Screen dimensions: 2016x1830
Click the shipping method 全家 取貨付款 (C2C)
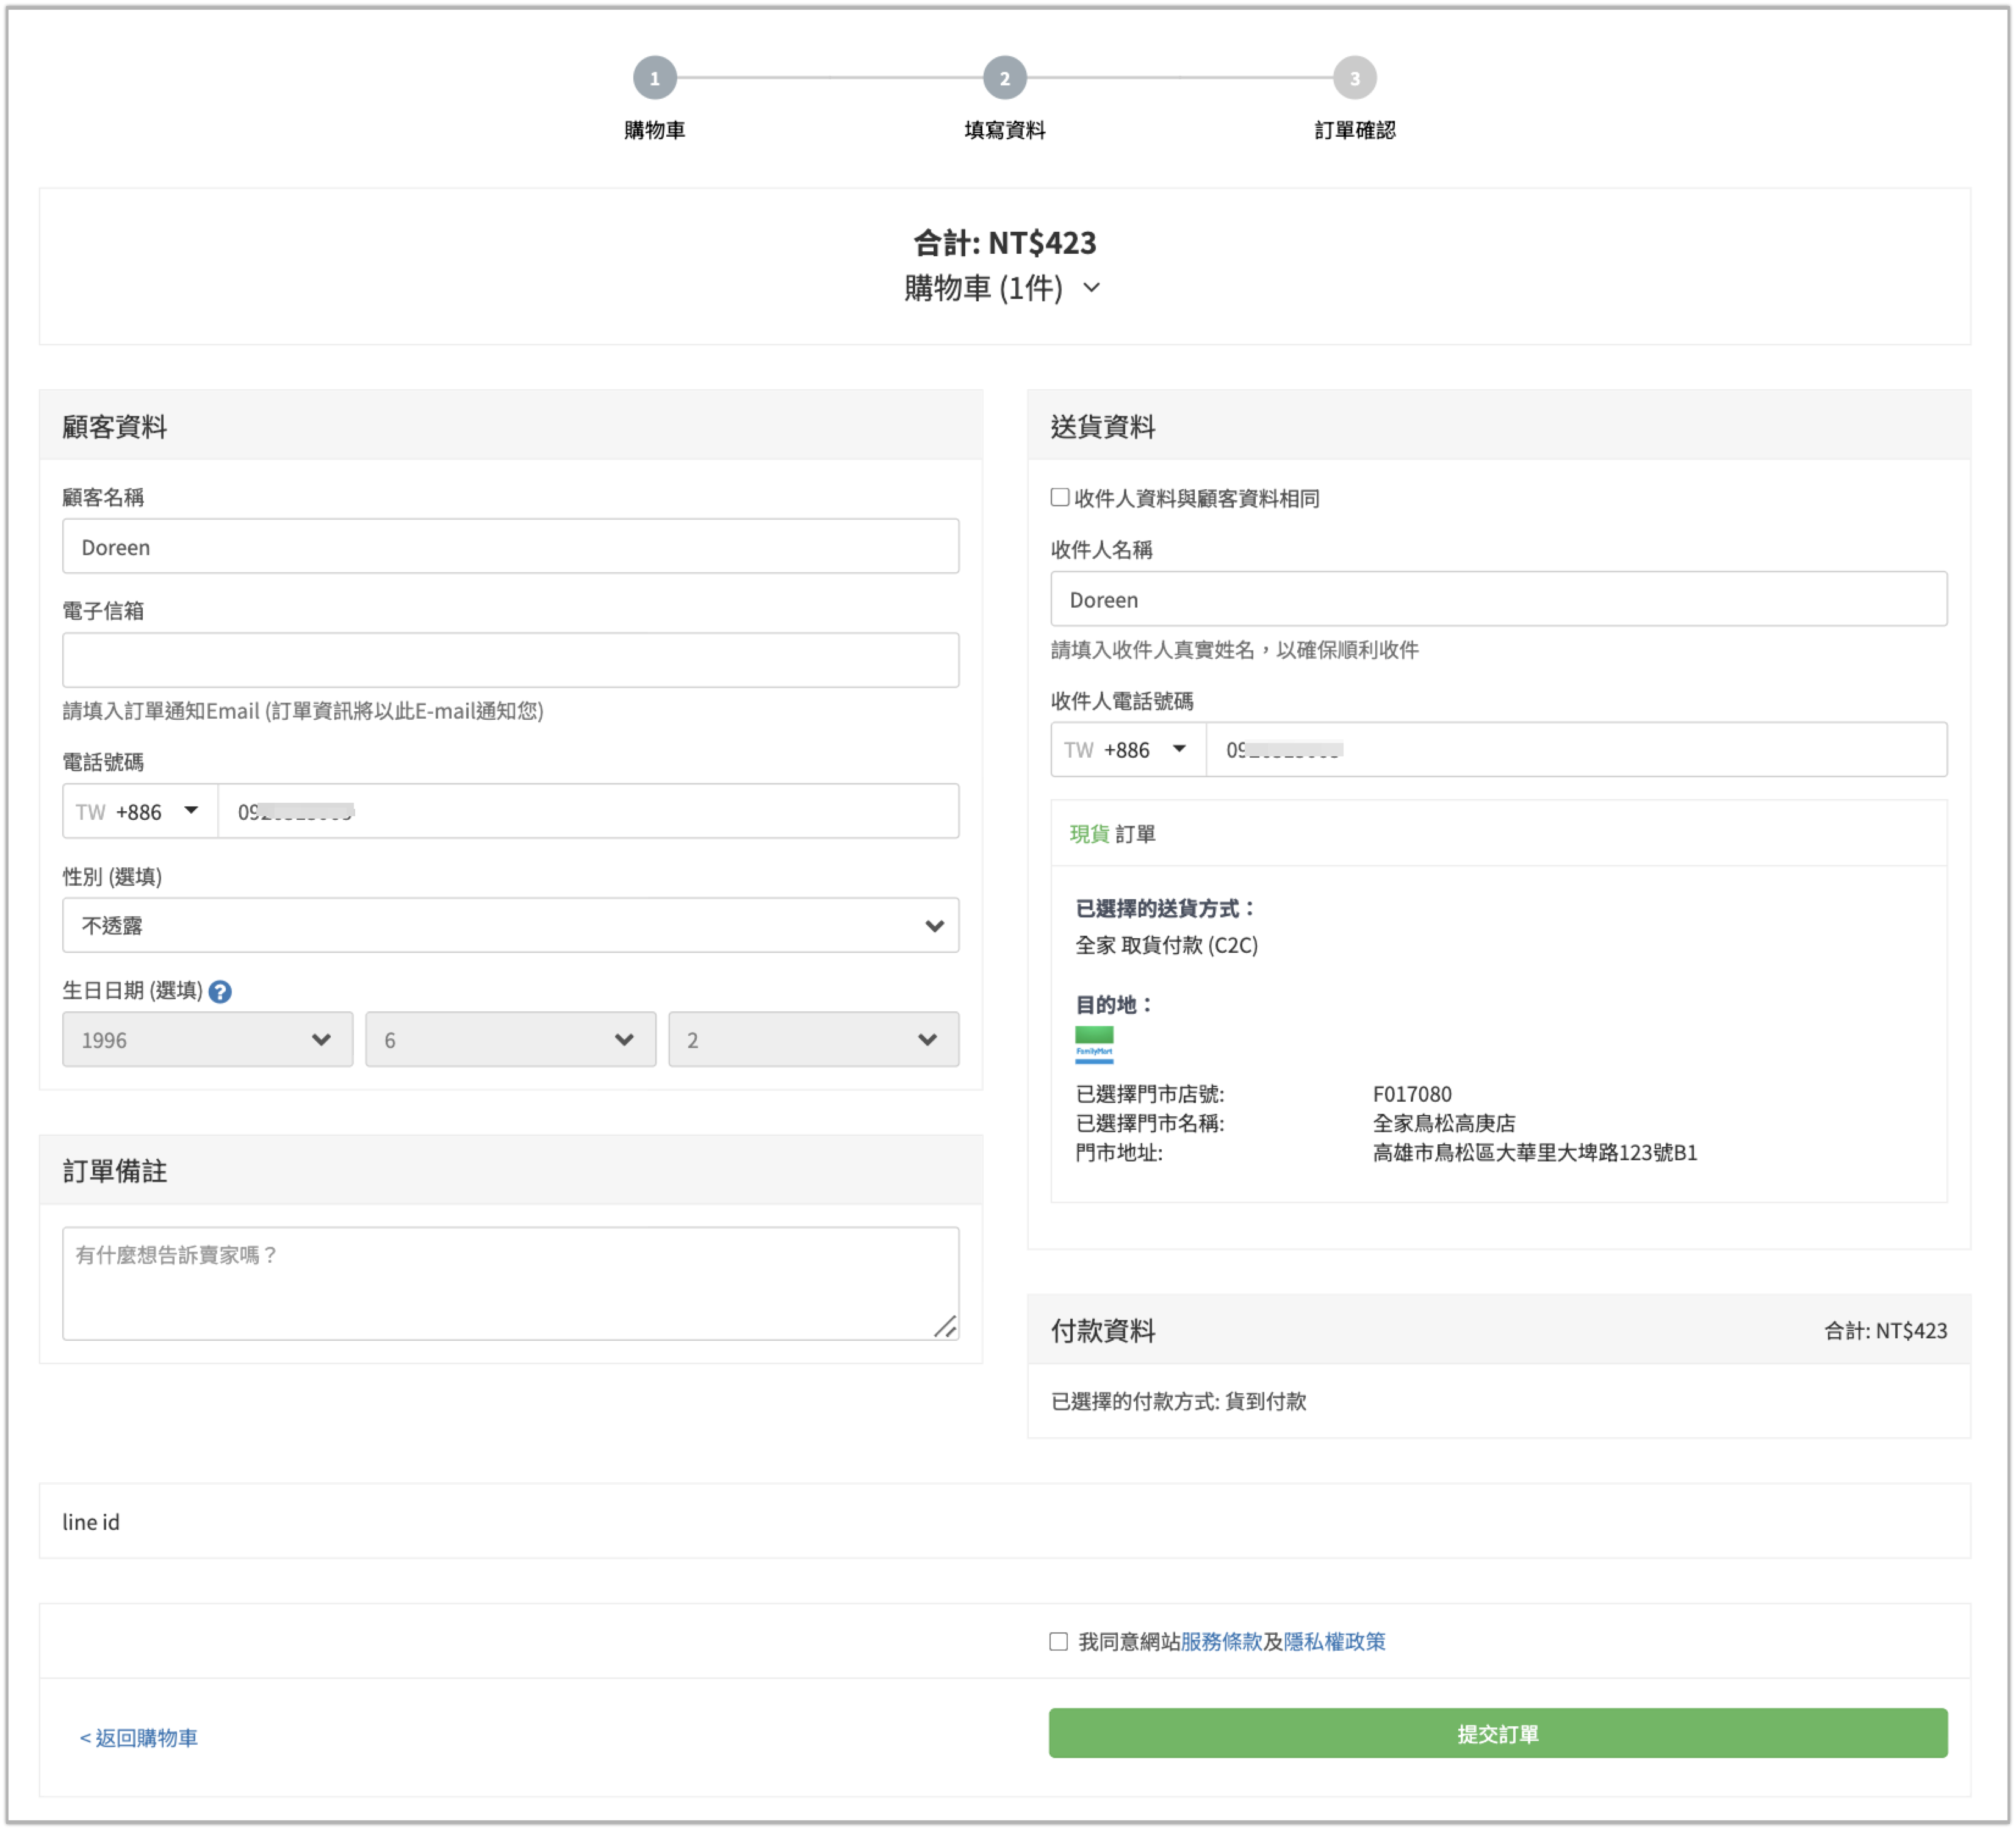[x=1166, y=945]
